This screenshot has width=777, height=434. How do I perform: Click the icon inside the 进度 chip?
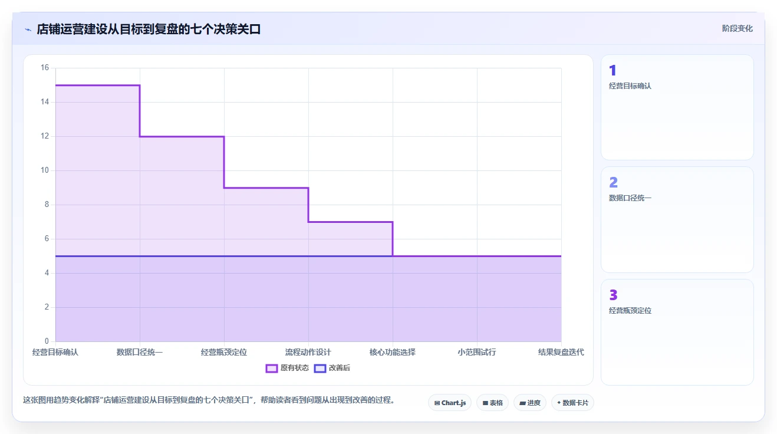[x=523, y=403]
